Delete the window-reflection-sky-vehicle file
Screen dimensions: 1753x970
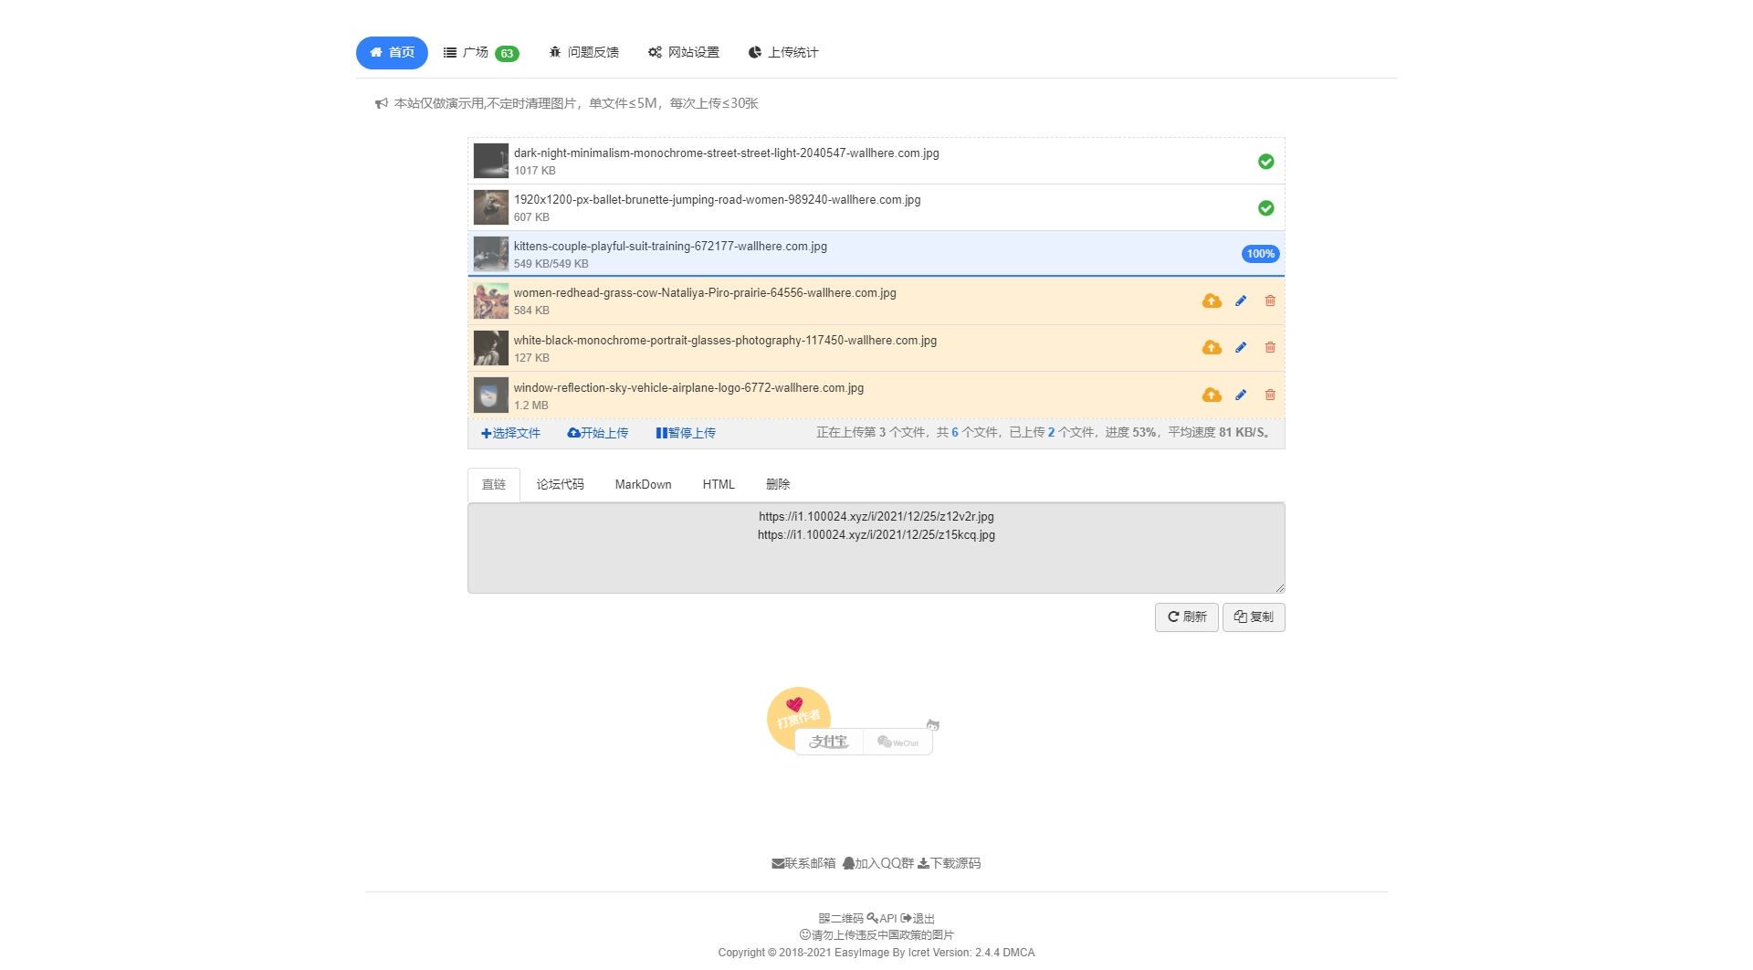tap(1270, 395)
